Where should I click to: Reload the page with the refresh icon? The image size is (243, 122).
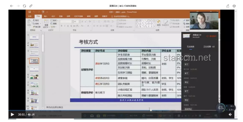(x=24, y=6)
